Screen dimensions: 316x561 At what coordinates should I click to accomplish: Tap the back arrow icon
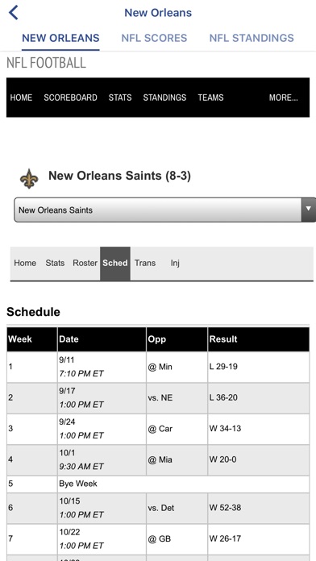(x=13, y=13)
